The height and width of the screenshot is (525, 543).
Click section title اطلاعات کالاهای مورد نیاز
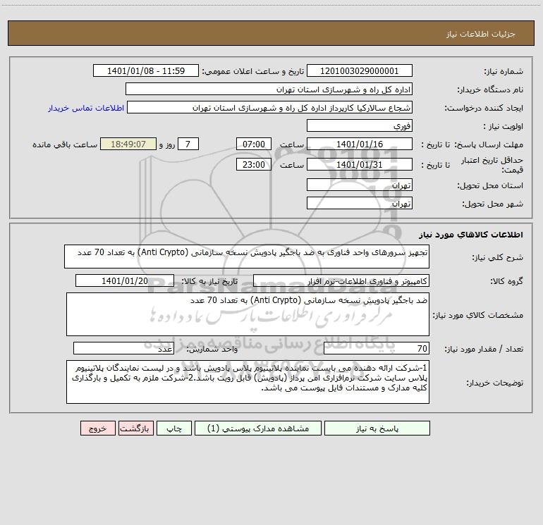471,235
